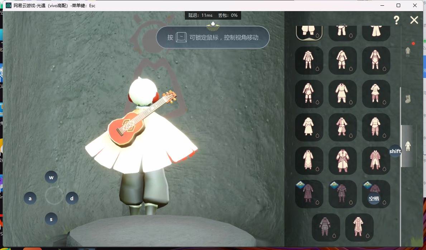Screen dimensions: 426x250
Task: Choose tunic with pink trousers, fourth row right
Action: [x=376, y=127]
